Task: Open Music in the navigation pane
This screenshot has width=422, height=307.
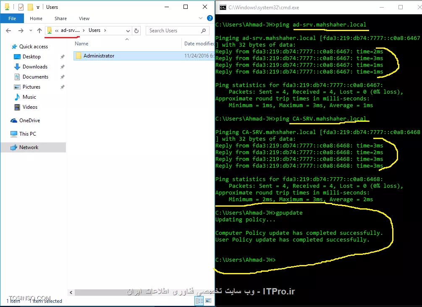Action: coord(29,97)
